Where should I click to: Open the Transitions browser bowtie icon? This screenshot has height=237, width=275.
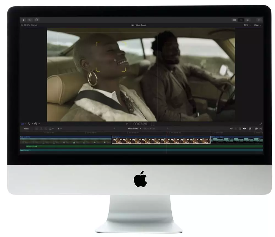(x=261, y=129)
